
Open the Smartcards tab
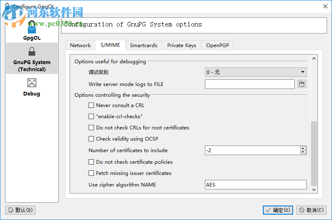tap(144, 45)
